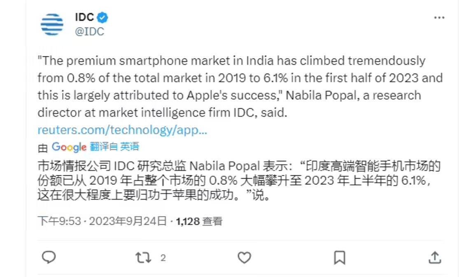Image resolution: width=459 pixels, height=277 pixels.
Task: Retweet the IDC post
Action: click(x=143, y=258)
